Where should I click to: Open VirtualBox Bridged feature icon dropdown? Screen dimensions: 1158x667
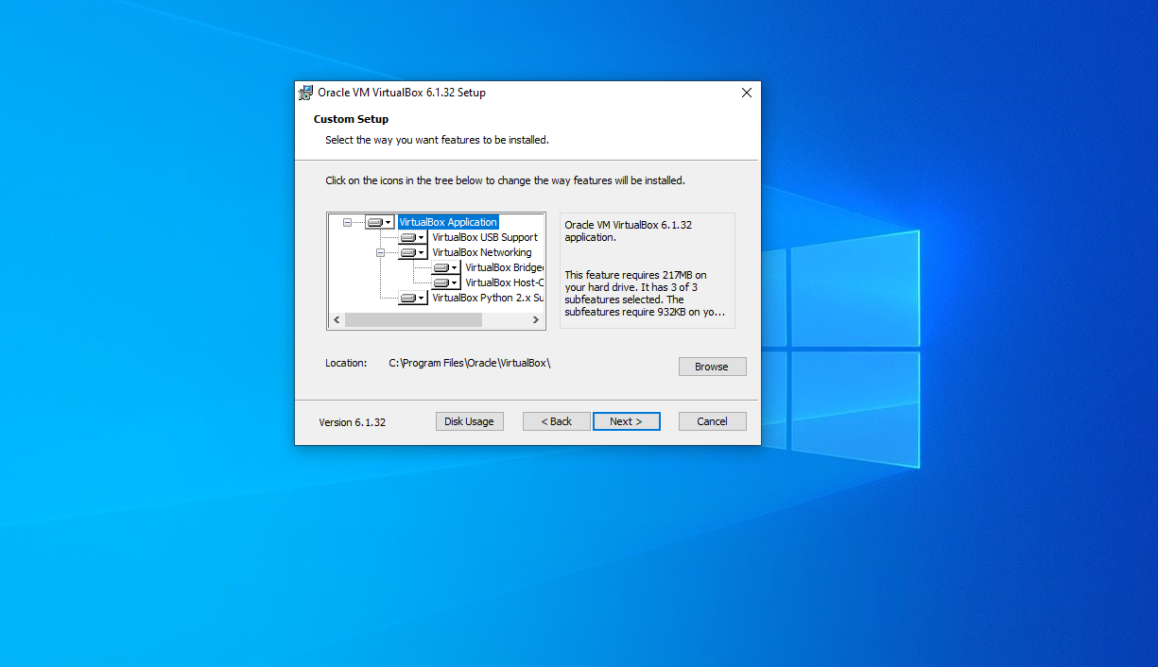[x=446, y=267]
